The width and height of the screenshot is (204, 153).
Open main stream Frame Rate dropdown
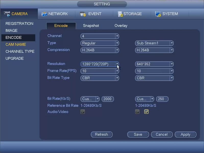100,71
